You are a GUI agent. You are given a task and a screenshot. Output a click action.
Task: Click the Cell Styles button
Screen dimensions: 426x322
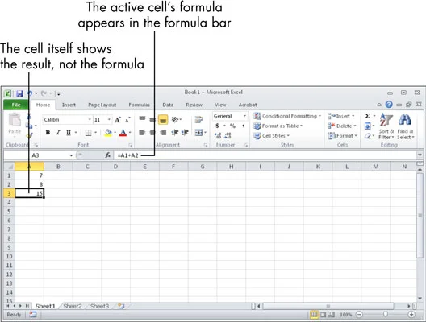tap(271, 135)
